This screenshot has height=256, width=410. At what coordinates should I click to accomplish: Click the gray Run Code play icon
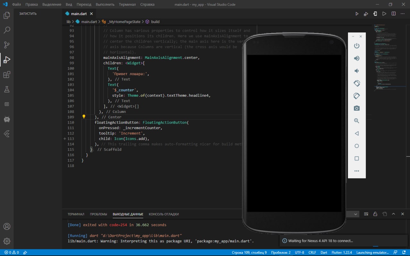384,14
